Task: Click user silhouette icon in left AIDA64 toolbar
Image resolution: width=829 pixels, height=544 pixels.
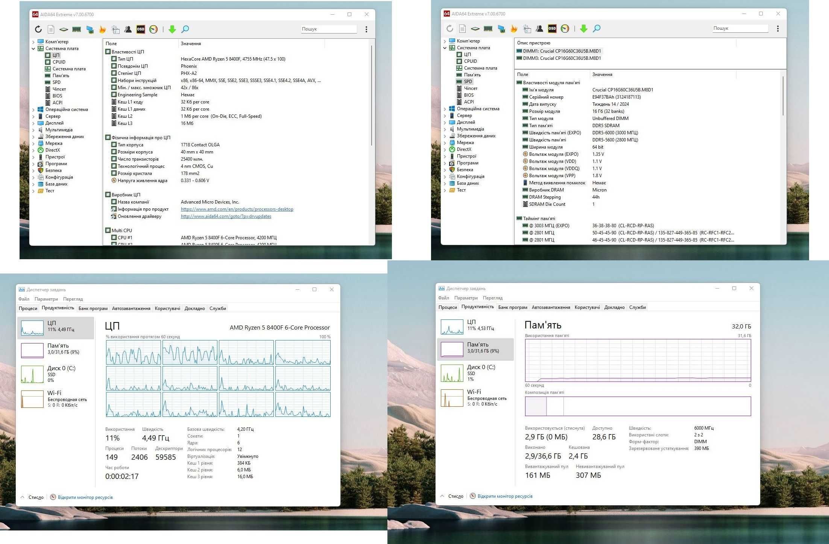Action: [128, 29]
